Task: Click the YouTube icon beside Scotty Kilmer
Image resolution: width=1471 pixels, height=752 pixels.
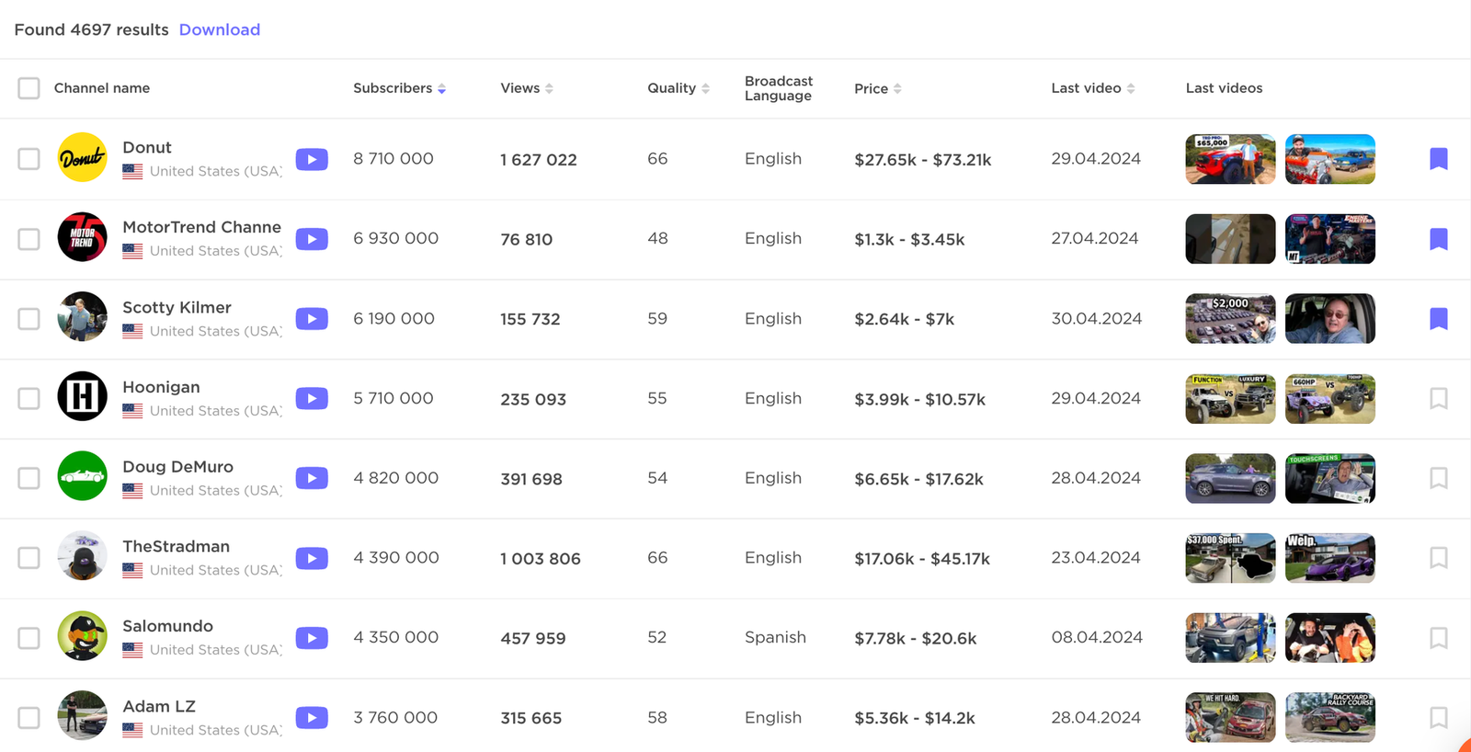Action: (x=312, y=319)
